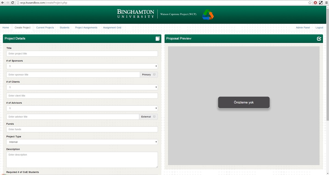The image size is (329, 175).
Task: Click the checkmark icon in Proposal Preview header
Action: (319, 39)
